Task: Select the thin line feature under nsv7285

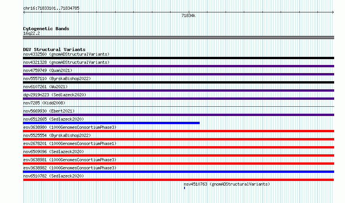Action: click(178, 107)
